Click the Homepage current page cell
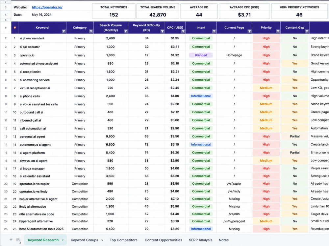 234,55
